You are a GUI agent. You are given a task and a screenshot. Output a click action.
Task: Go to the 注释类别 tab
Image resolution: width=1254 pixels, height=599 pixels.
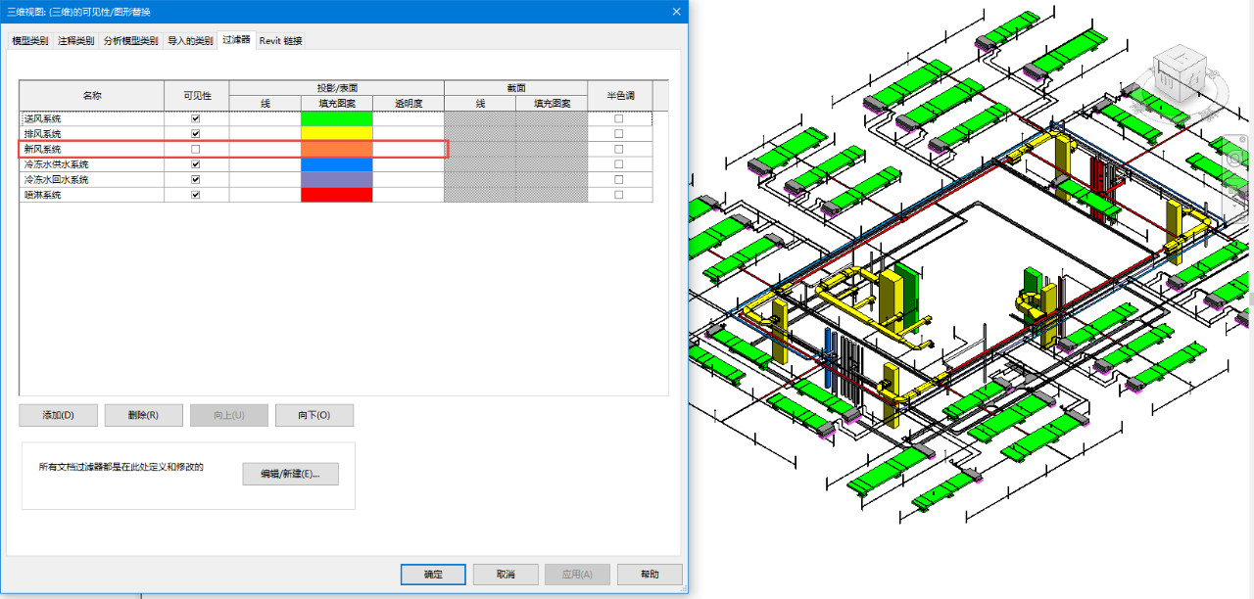76,41
